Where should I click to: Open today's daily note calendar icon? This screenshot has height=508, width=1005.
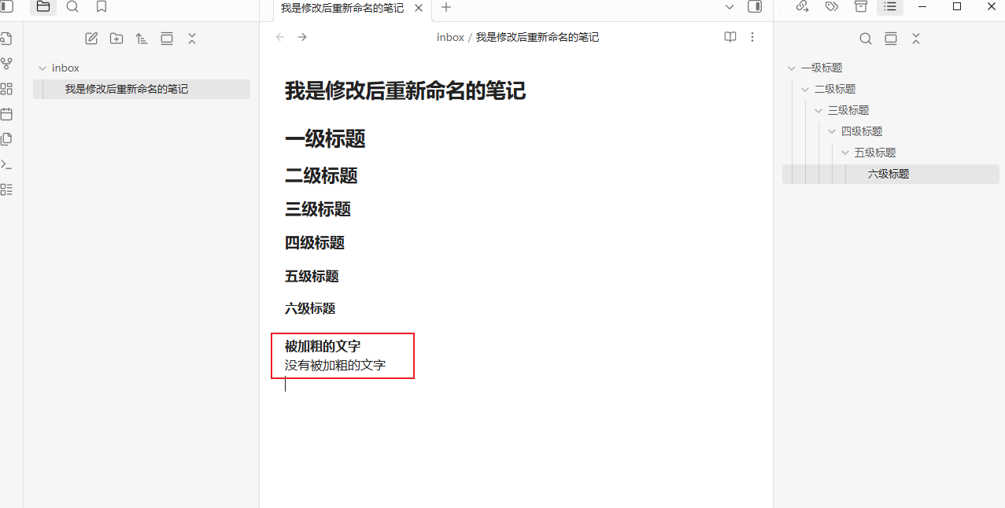(6, 114)
